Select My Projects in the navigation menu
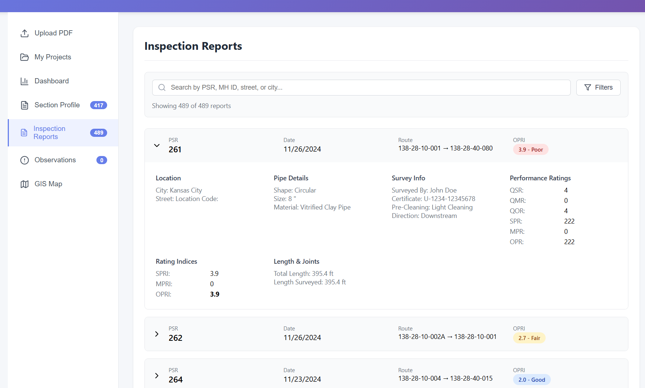Screen dimensions: 645x388 click(x=53, y=57)
